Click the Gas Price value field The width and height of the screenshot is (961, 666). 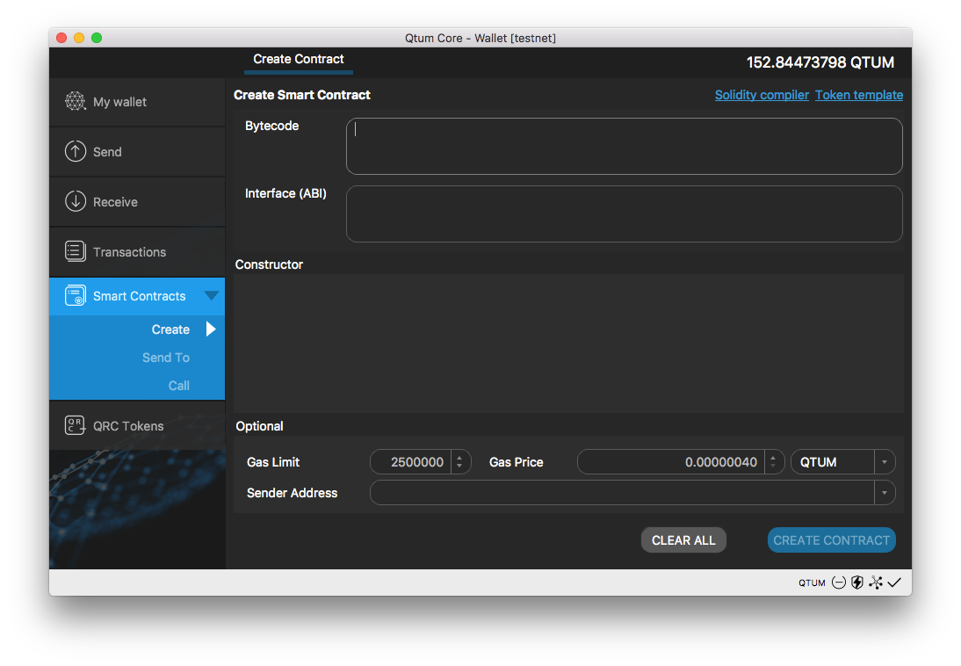click(672, 462)
